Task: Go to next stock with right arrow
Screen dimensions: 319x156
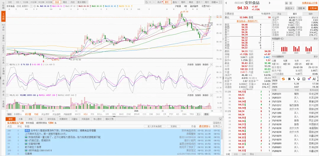Action: (x=270, y=3)
